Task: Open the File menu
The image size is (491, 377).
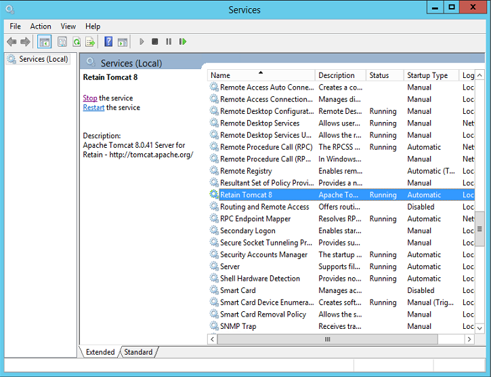Action: pos(15,26)
